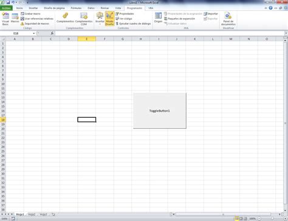Viewport: 288px width, 221px height.
Task: Click the zoom out minus button
Action: click(259, 219)
